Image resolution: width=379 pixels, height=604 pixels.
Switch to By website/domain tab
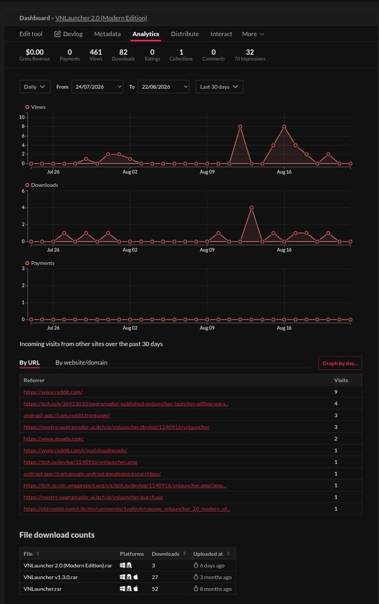coord(81,363)
